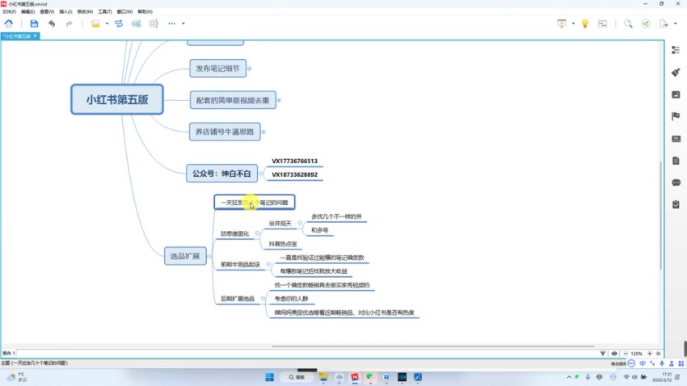
Task: Save the mind map with disk icon
Action: pos(34,23)
